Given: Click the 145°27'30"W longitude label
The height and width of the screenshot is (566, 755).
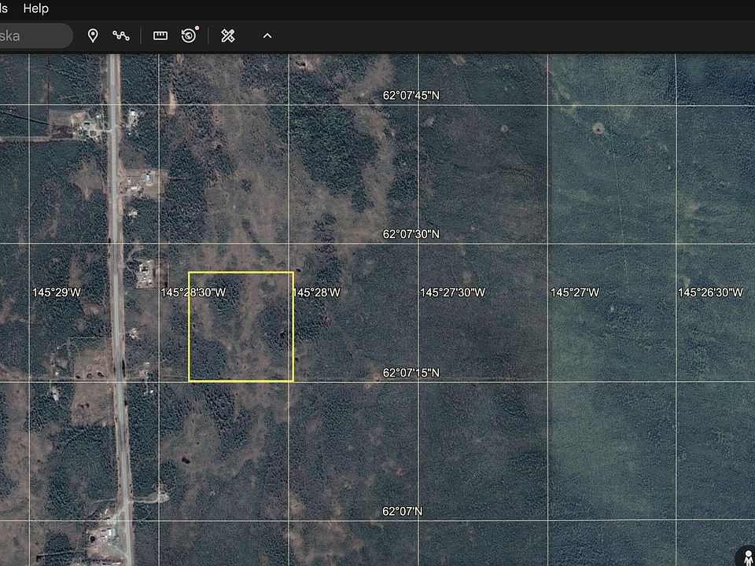Looking at the screenshot, I should coord(453,292).
